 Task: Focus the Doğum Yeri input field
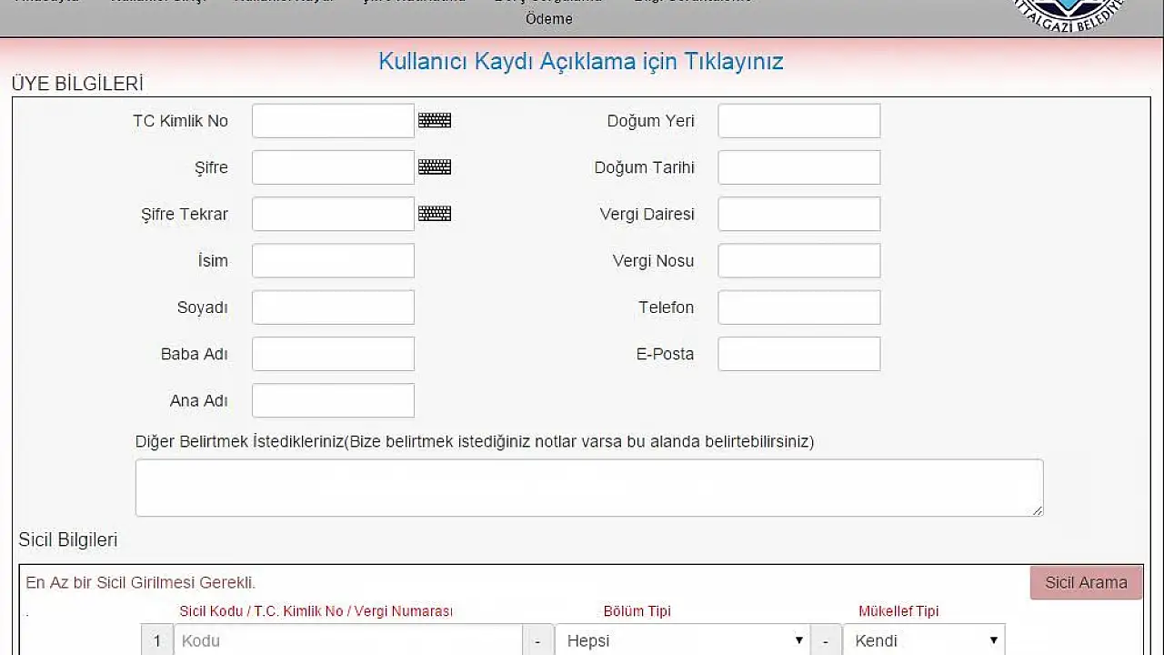[x=799, y=121]
